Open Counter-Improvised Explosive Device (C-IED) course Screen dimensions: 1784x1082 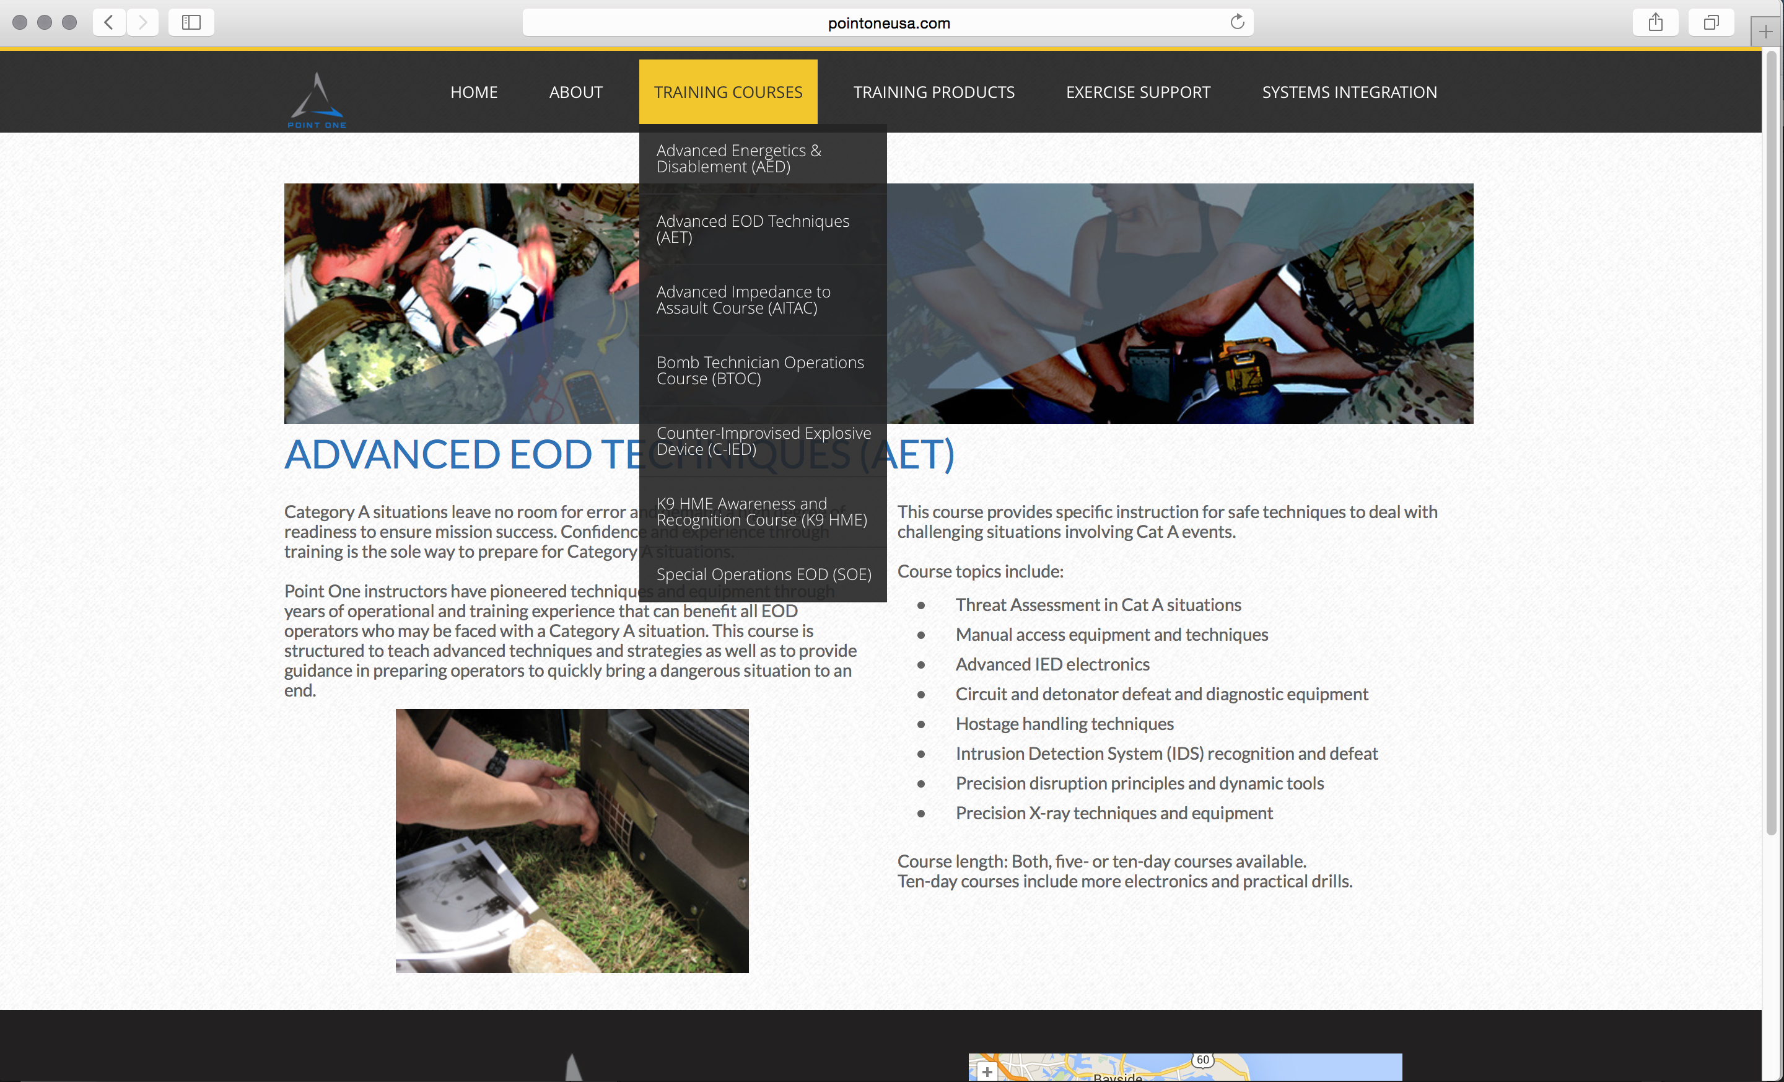763,441
